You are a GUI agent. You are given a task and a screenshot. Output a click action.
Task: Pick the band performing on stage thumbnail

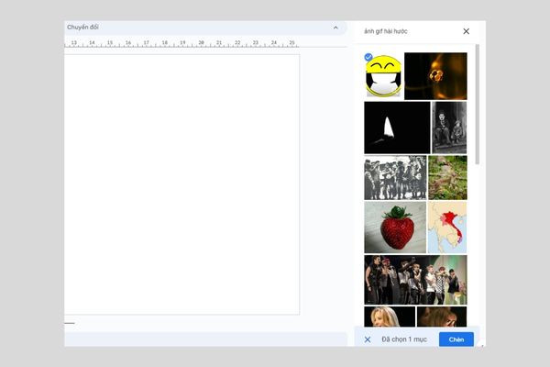coord(415,280)
